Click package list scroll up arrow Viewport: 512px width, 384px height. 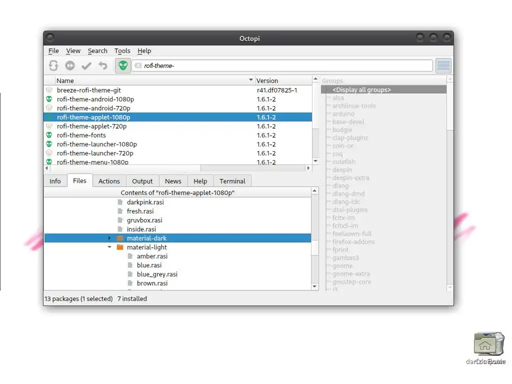click(315, 79)
